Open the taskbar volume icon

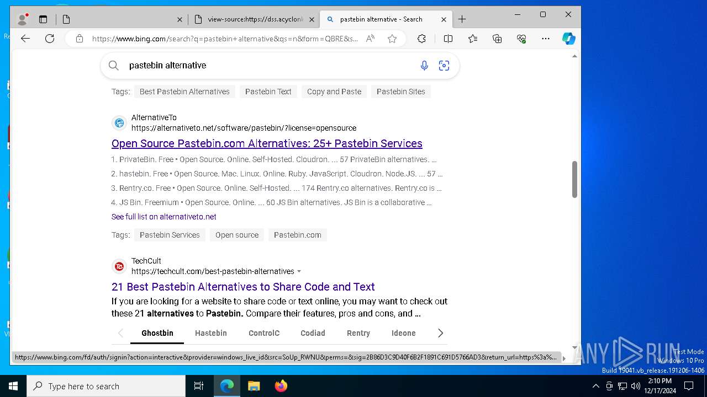click(636, 386)
